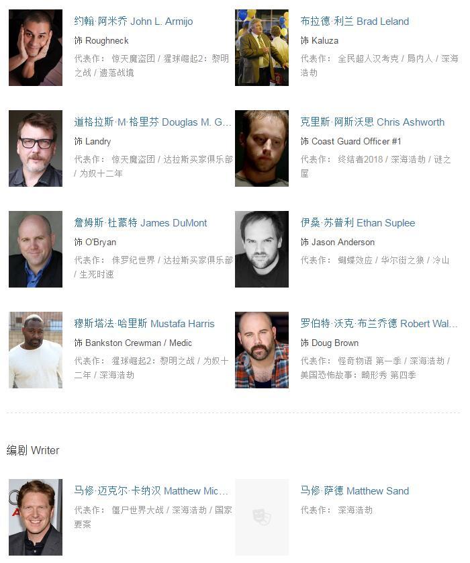Open John L. Armijo's profile link
This screenshot has height=563, width=470.
click(134, 21)
